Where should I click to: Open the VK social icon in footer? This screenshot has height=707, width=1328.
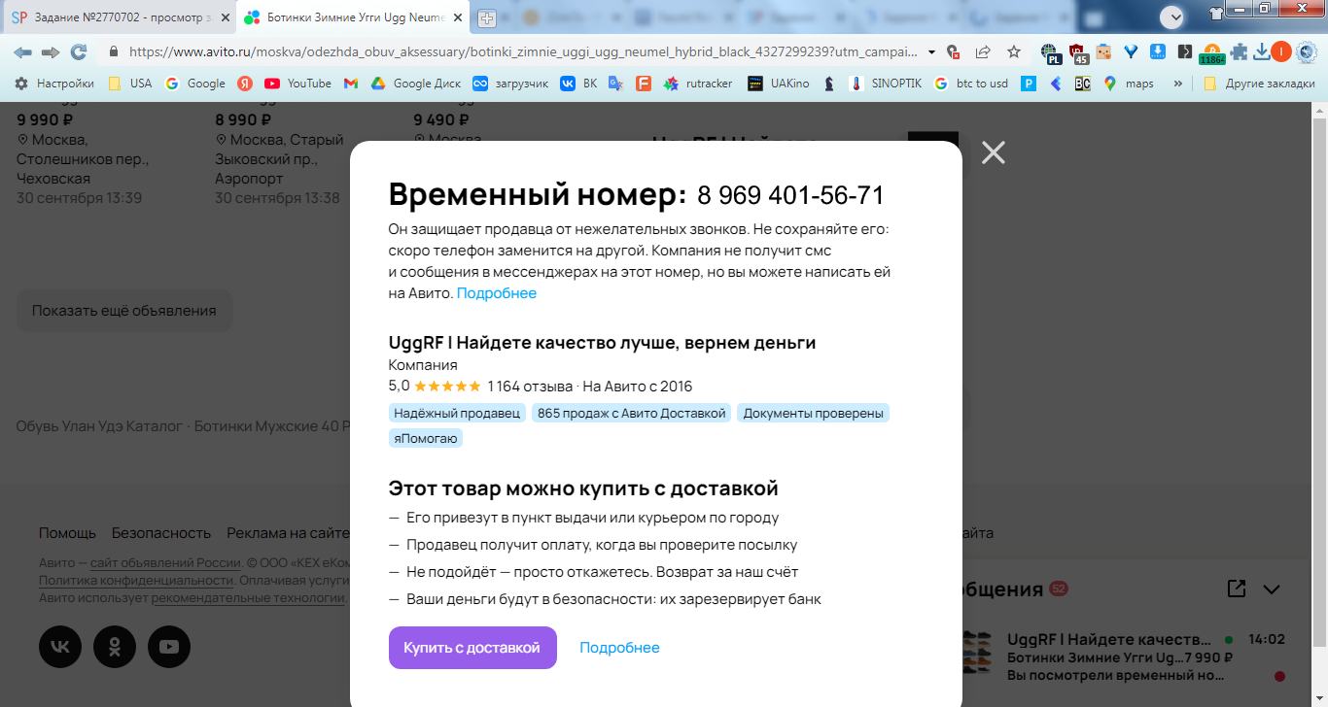[60, 647]
